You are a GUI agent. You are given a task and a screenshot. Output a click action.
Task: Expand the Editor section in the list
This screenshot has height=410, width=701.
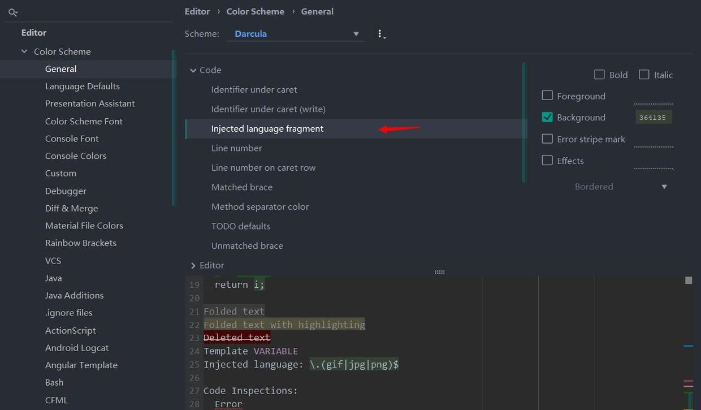click(x=193, y=265)
